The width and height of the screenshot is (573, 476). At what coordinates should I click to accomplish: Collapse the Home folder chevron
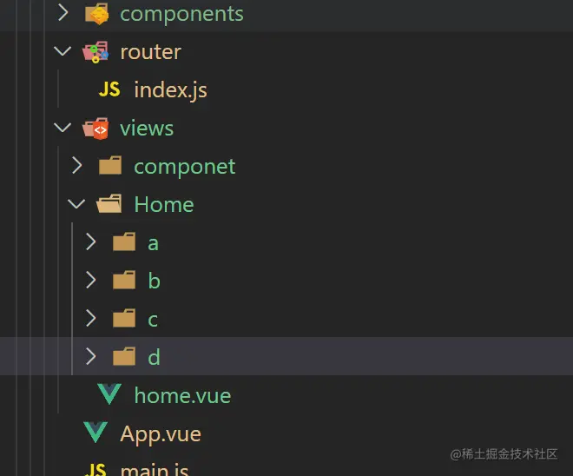76,204
